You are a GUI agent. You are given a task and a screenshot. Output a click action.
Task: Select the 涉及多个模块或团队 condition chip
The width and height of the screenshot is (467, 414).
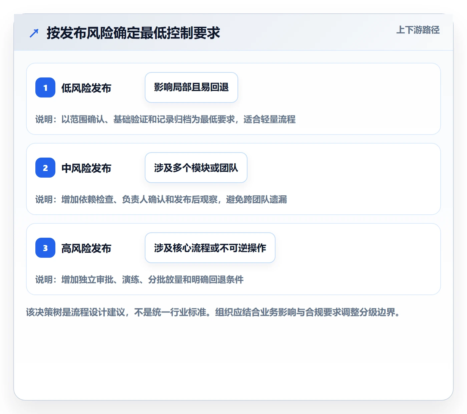click(196, 168)
